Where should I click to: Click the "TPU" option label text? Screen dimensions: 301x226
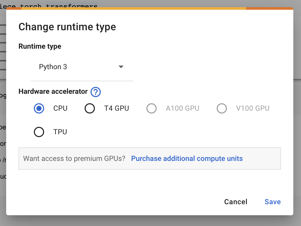click(60, 132)
